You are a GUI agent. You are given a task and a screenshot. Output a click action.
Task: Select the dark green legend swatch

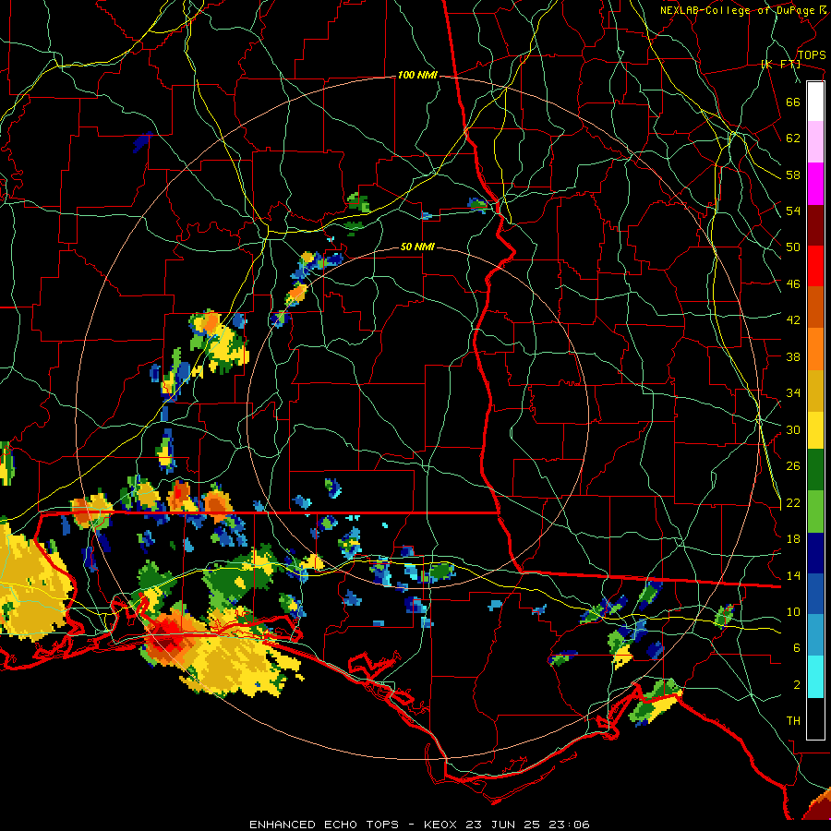(x=815, y=470)
